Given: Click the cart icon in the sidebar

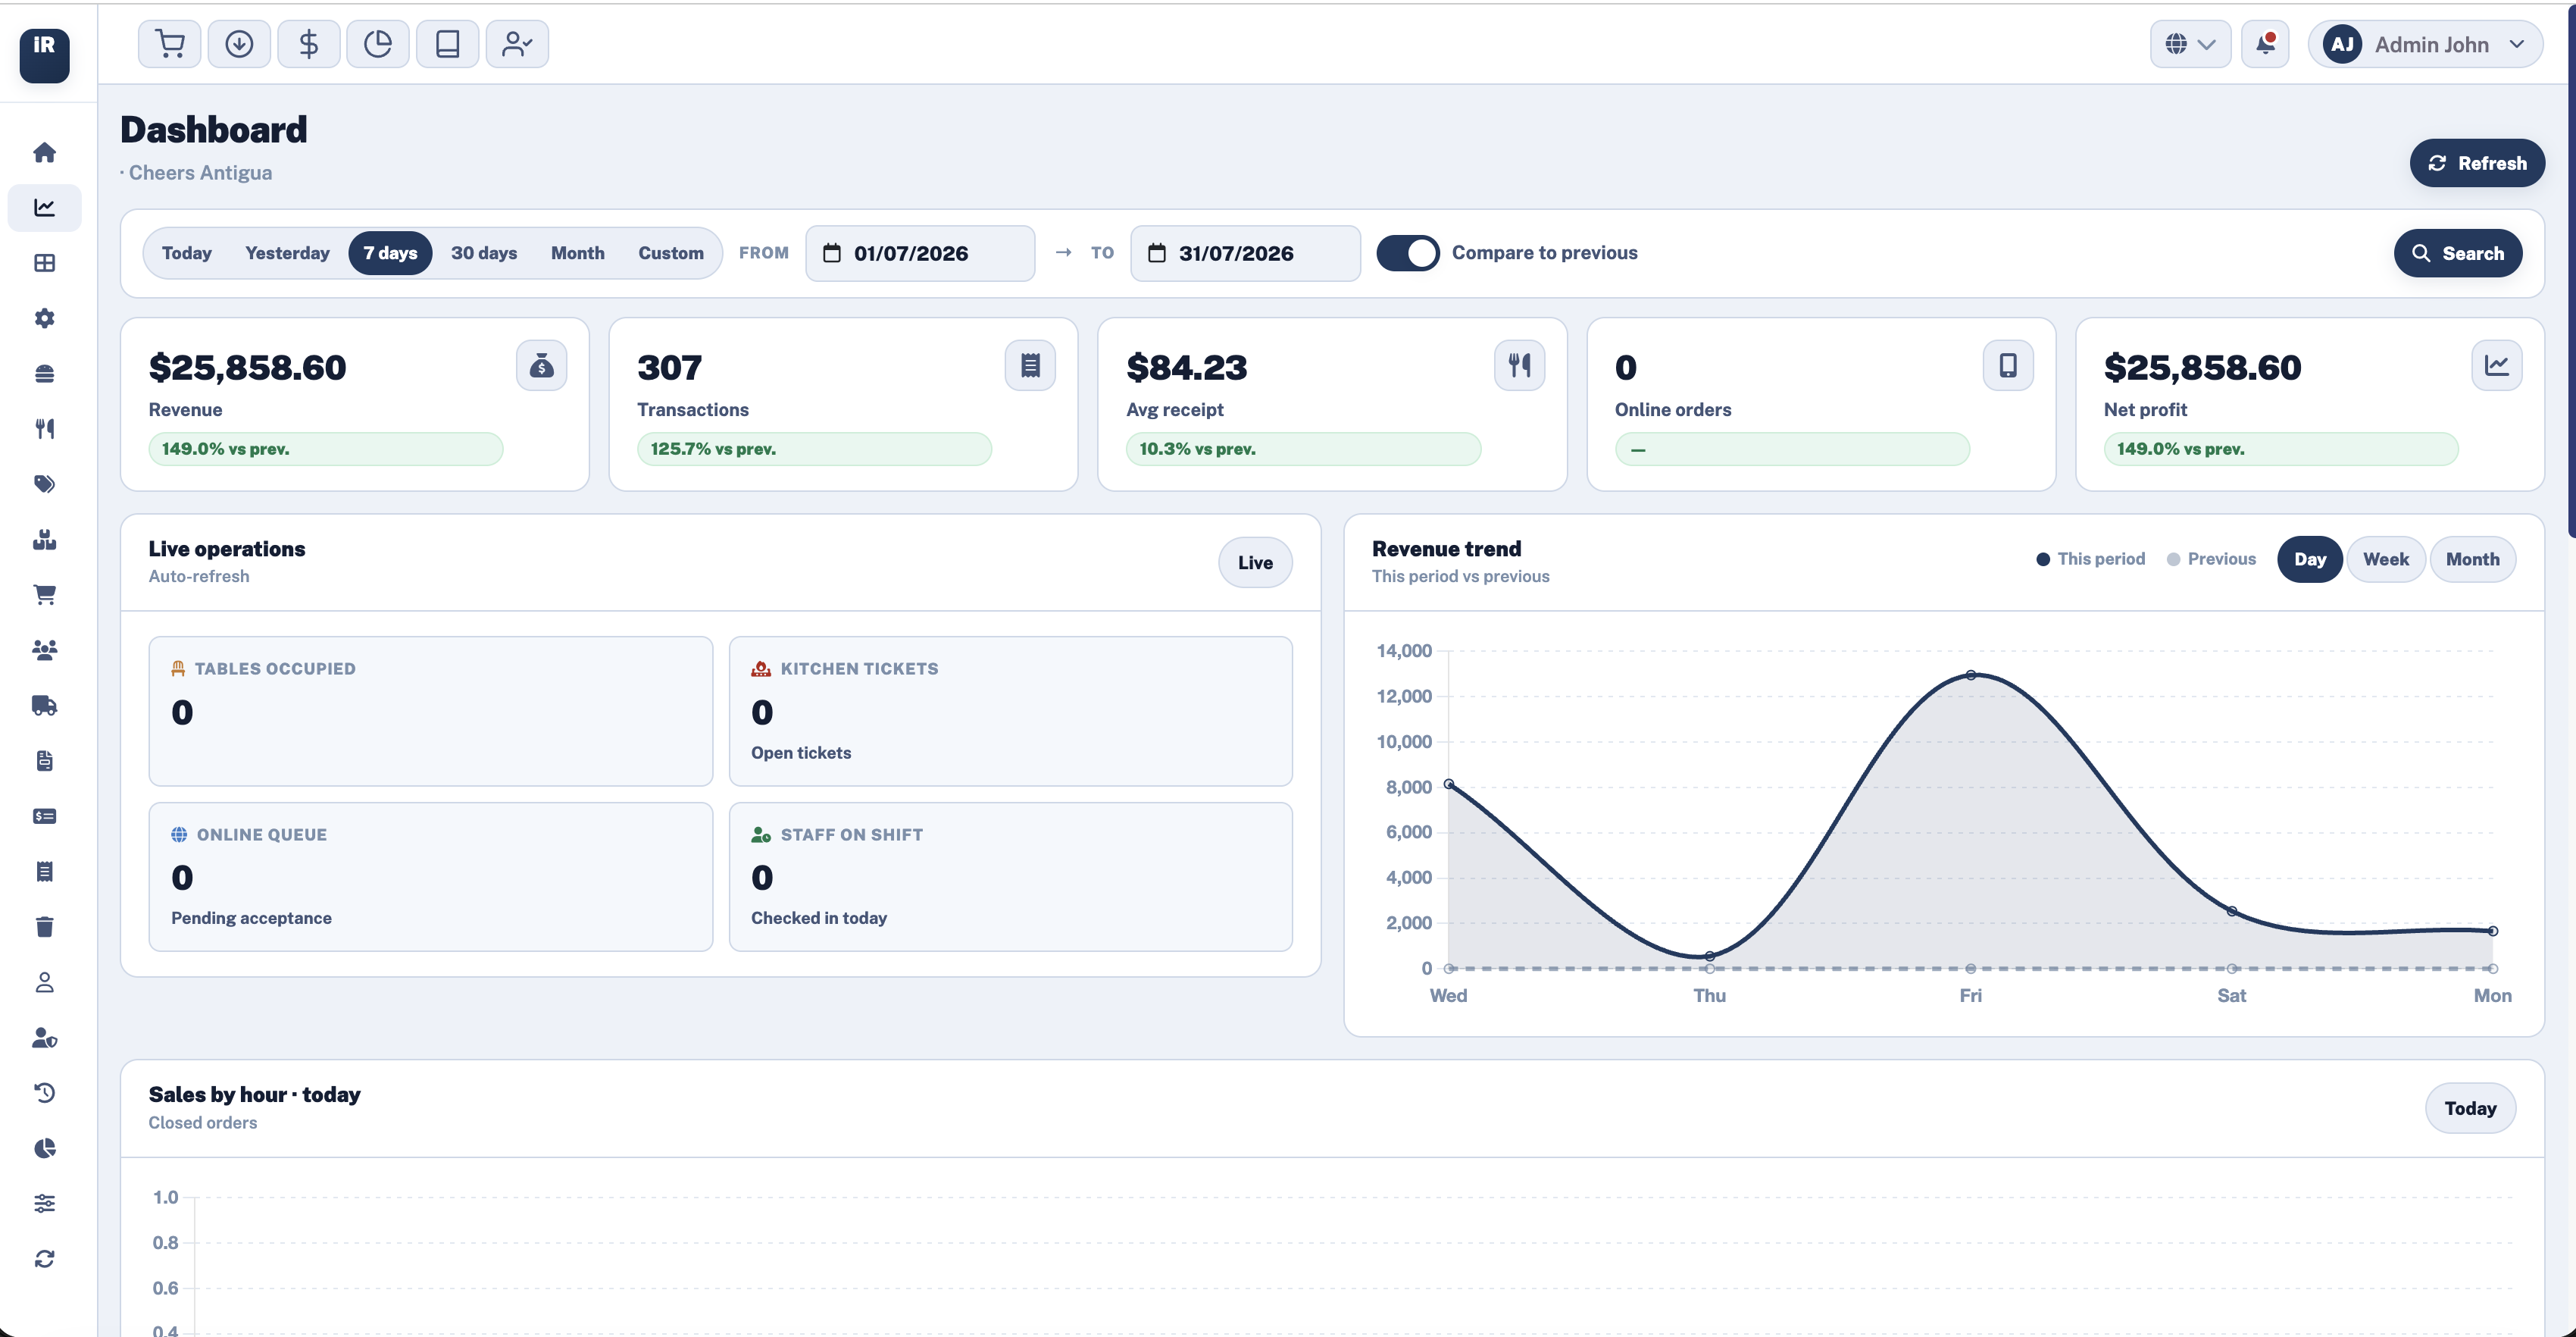Looking at the screenshot, I should [x=44, y=594].
